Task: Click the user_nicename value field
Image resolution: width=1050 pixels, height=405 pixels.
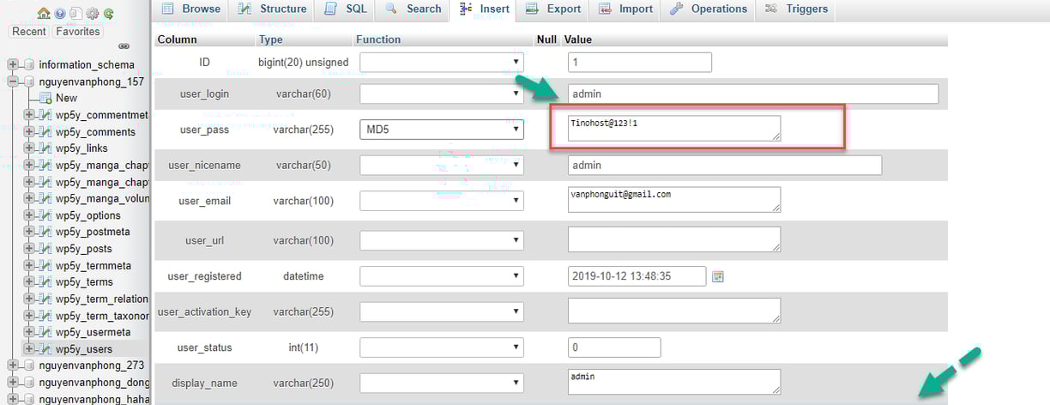Action: pyautogui.click(x=725, y=165)
